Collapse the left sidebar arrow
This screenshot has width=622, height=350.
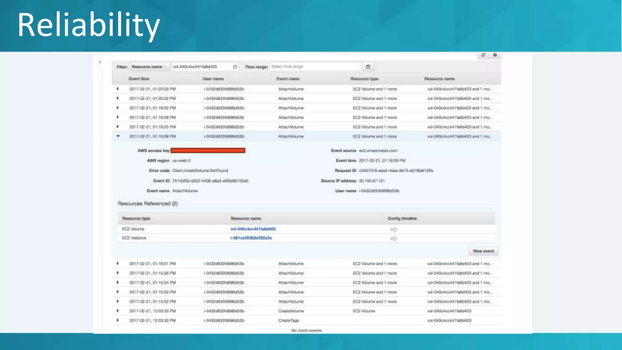click(100, 62)
